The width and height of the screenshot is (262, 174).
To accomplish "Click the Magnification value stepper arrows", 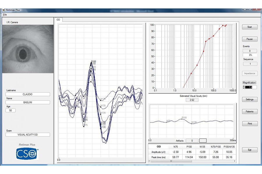I will click(244, 87).
